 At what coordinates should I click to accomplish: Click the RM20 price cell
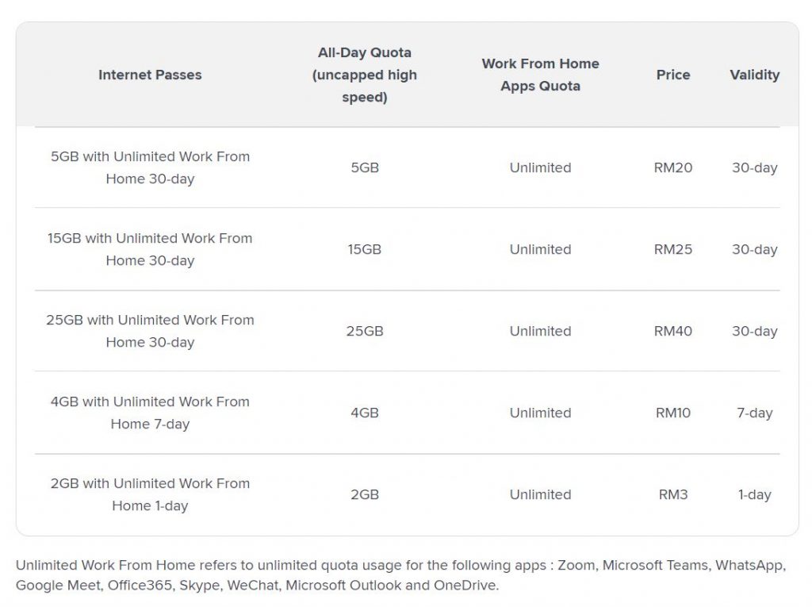673,167
